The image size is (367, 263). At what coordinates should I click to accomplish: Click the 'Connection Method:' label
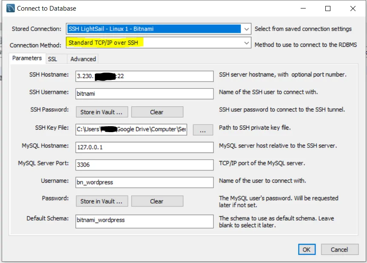[x=36, y=45]
